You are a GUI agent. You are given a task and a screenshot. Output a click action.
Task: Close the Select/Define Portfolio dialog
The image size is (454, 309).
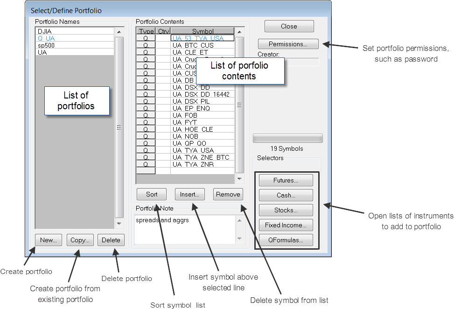point(289,26)
